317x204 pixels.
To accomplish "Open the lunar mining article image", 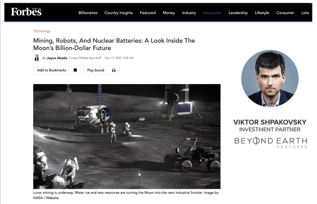I will (x=127, y=137).
